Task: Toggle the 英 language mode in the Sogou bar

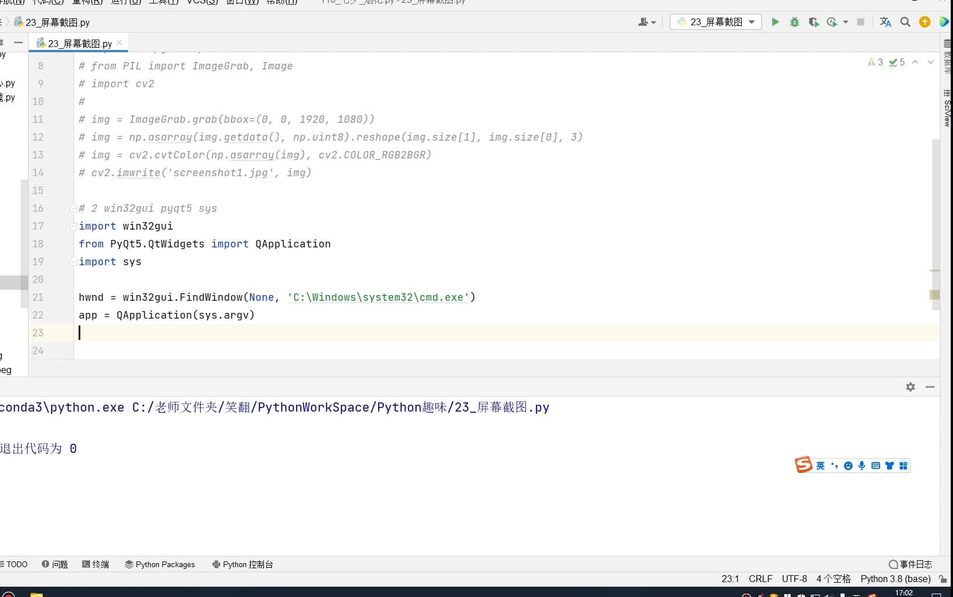Action: [820, 466]
